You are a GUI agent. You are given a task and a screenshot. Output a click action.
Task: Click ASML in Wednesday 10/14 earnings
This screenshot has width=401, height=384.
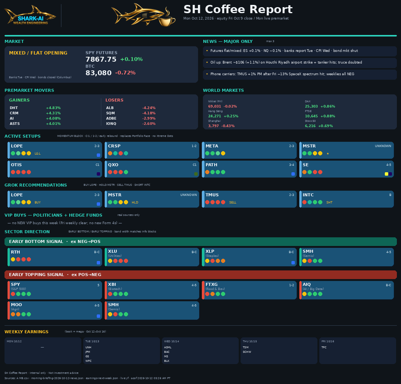click(168, 348)
